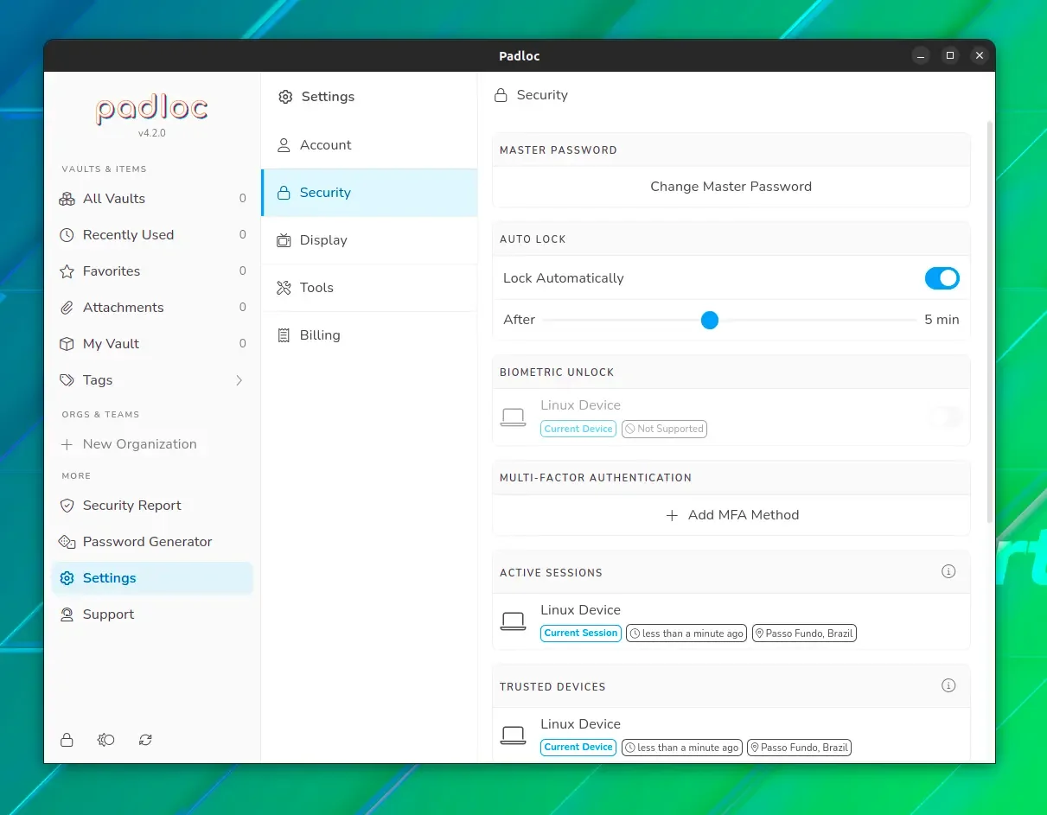This screenshot has width=1047, height=815.
Task: Expand the Tags chevron
Action: tap(239, 380)
